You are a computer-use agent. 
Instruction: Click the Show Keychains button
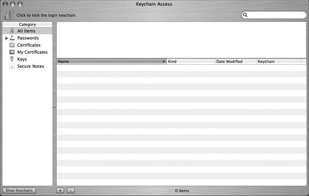pos(19,190)
